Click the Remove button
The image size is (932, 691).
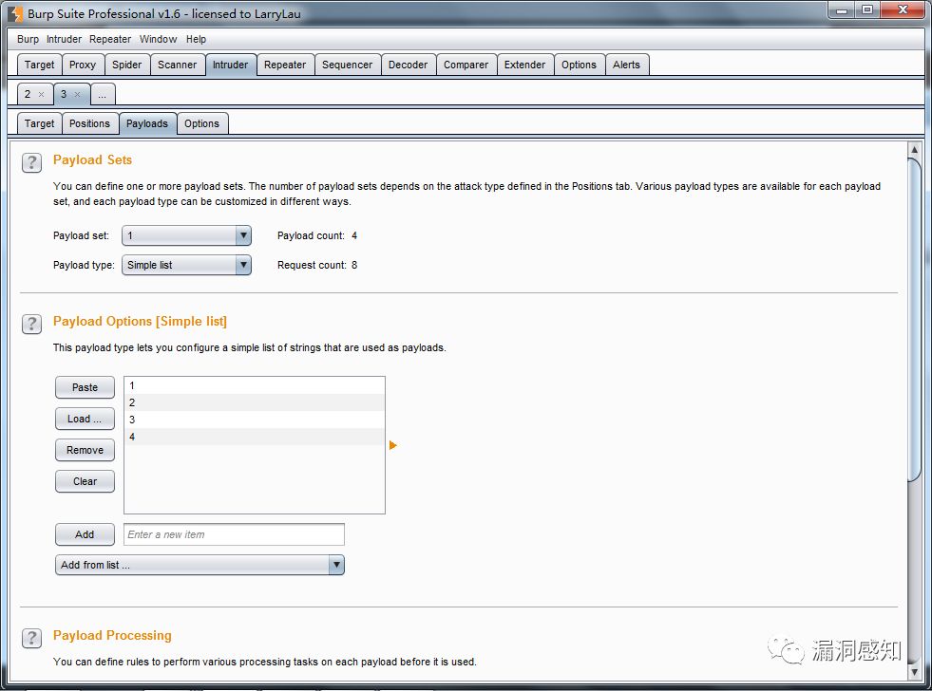click(85, 450)
